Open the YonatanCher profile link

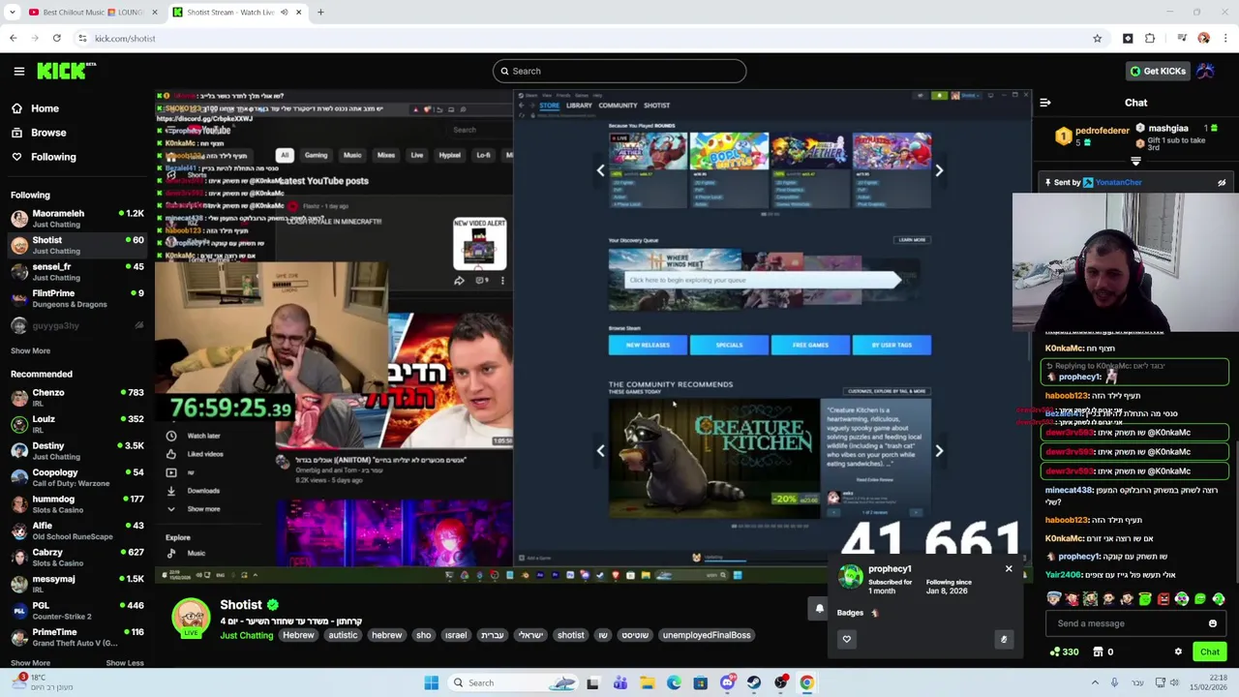coord(1118,182)
